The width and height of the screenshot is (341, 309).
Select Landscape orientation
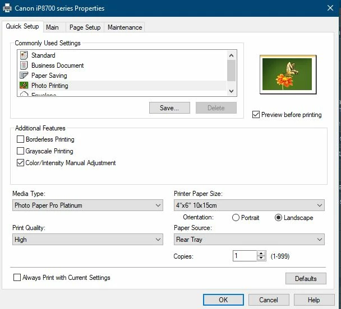[278, 217]
